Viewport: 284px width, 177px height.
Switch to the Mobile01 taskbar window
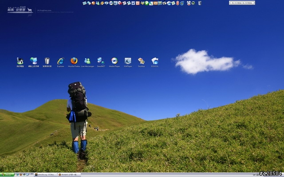[x=69, y=175]
